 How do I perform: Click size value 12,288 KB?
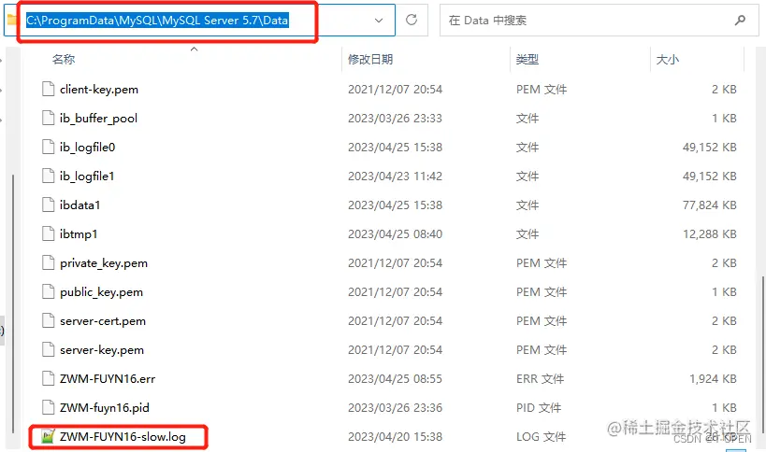pyautogui.click(x=710, y=233)
